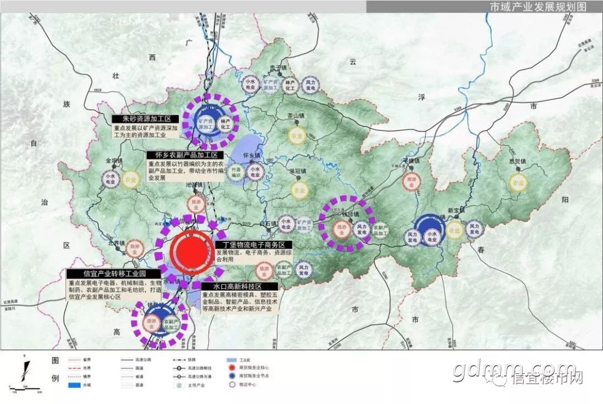The image size is (603, 404).
Task: Select the 物流中心 legend circle icon
Action: click(x=232, y=384)
